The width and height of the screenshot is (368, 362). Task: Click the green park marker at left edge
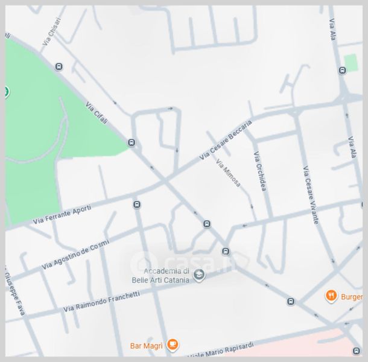click(x=7, y=92)
